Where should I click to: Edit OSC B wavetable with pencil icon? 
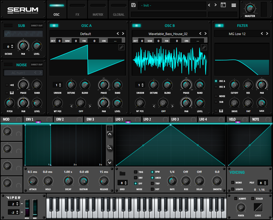[204, 47]
